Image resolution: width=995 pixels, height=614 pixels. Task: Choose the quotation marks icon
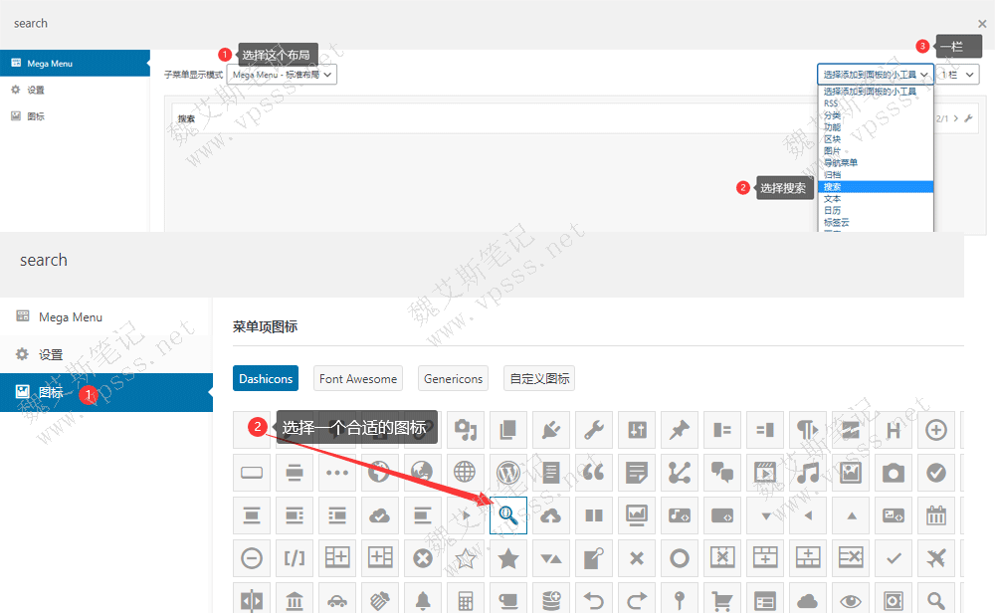coord(594,473)
